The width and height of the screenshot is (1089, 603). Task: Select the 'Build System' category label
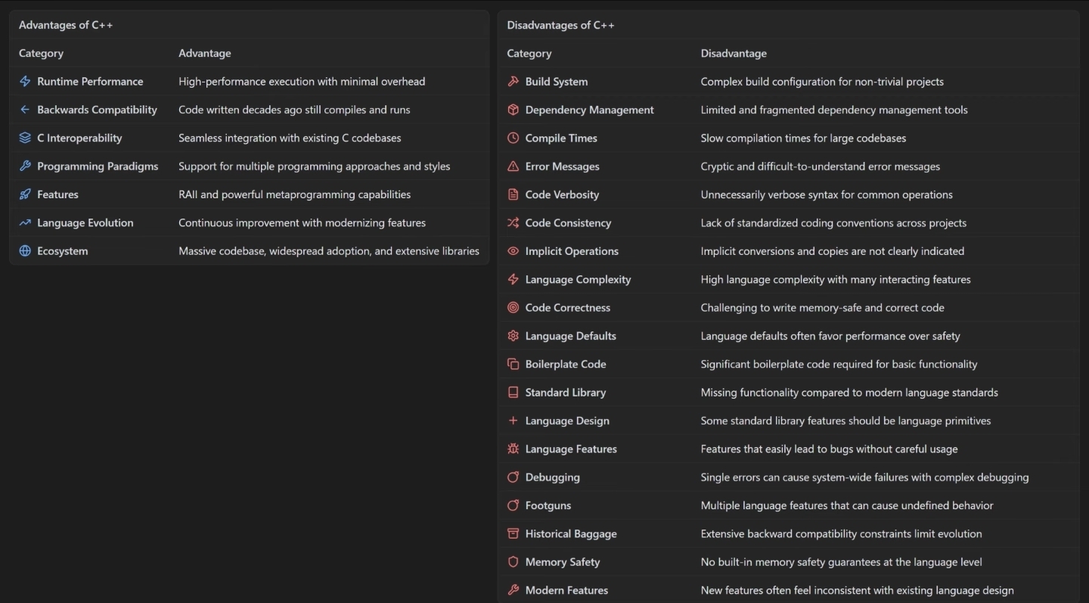[557, 82]
